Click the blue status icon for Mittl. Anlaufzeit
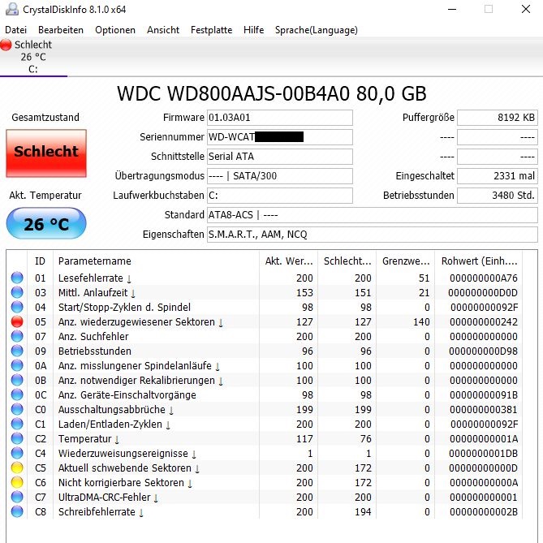This screenshot has width=543, height=543. (17, 292)
